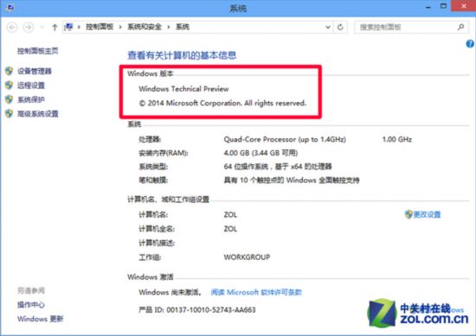Click the control panel icon in address bar
Screen dimensions: 476x336
(69, 28)
